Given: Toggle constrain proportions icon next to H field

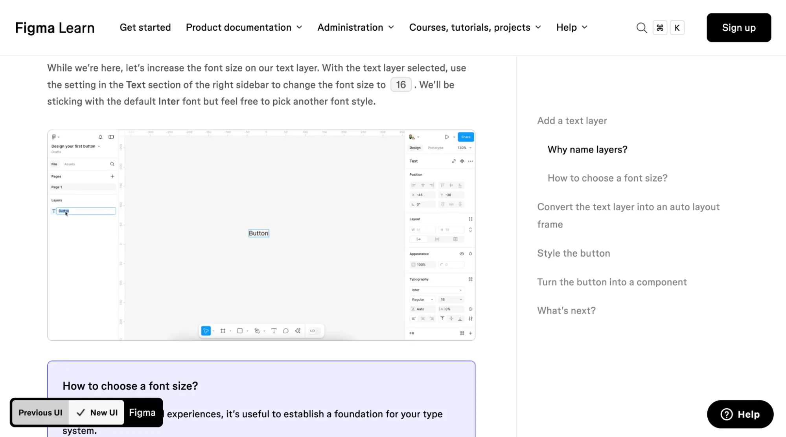Looking at the screenshot, I should coord(470,230).
